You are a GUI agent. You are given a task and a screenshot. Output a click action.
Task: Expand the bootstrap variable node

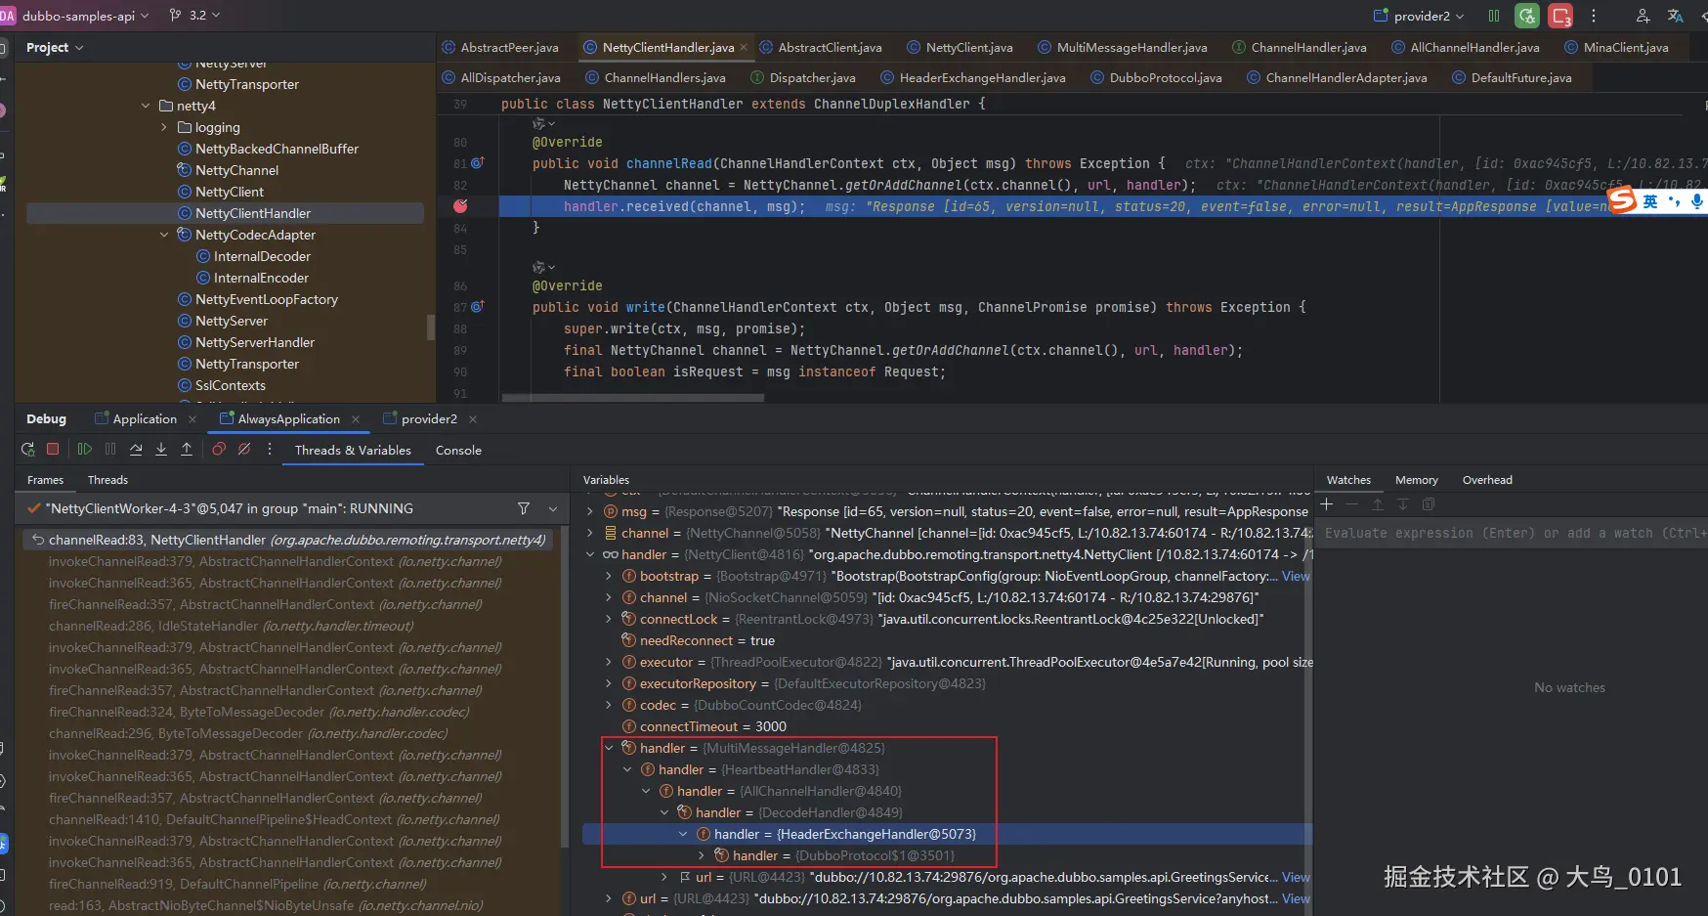(x=609, y=576)
